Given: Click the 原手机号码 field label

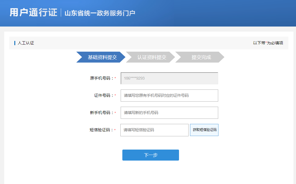Looking at the screenshot, I should (x=101, y=78).
